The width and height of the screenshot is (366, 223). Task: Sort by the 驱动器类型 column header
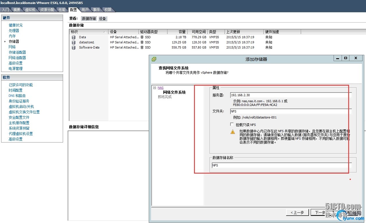click(153, 32)
